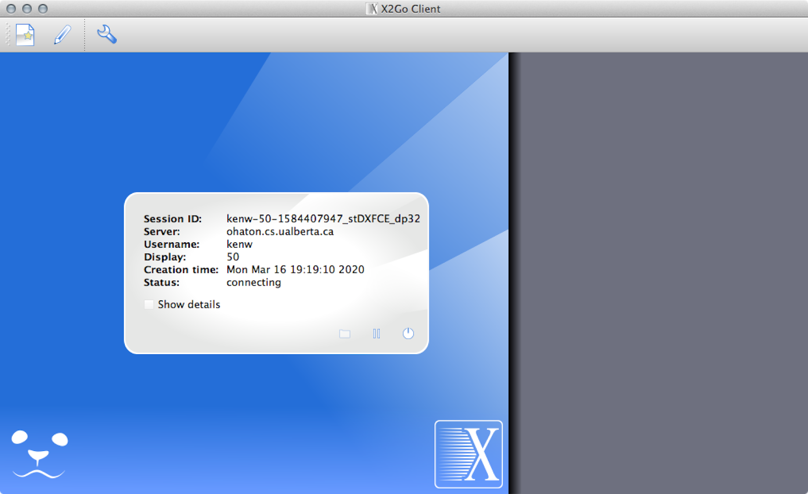Click the shared folders icon
808x494 pixels.
point(345,334)
